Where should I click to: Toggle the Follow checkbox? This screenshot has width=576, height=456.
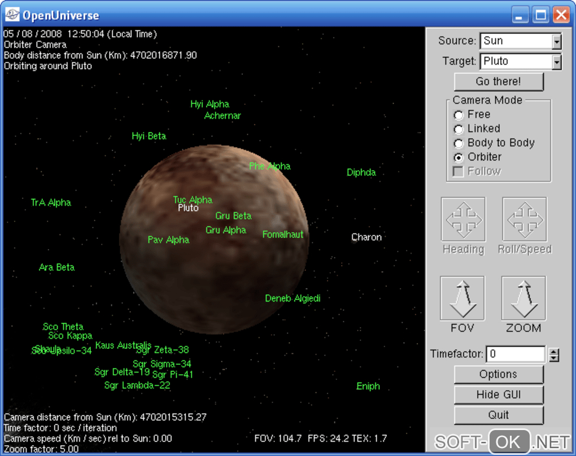[x=459, y=171]
